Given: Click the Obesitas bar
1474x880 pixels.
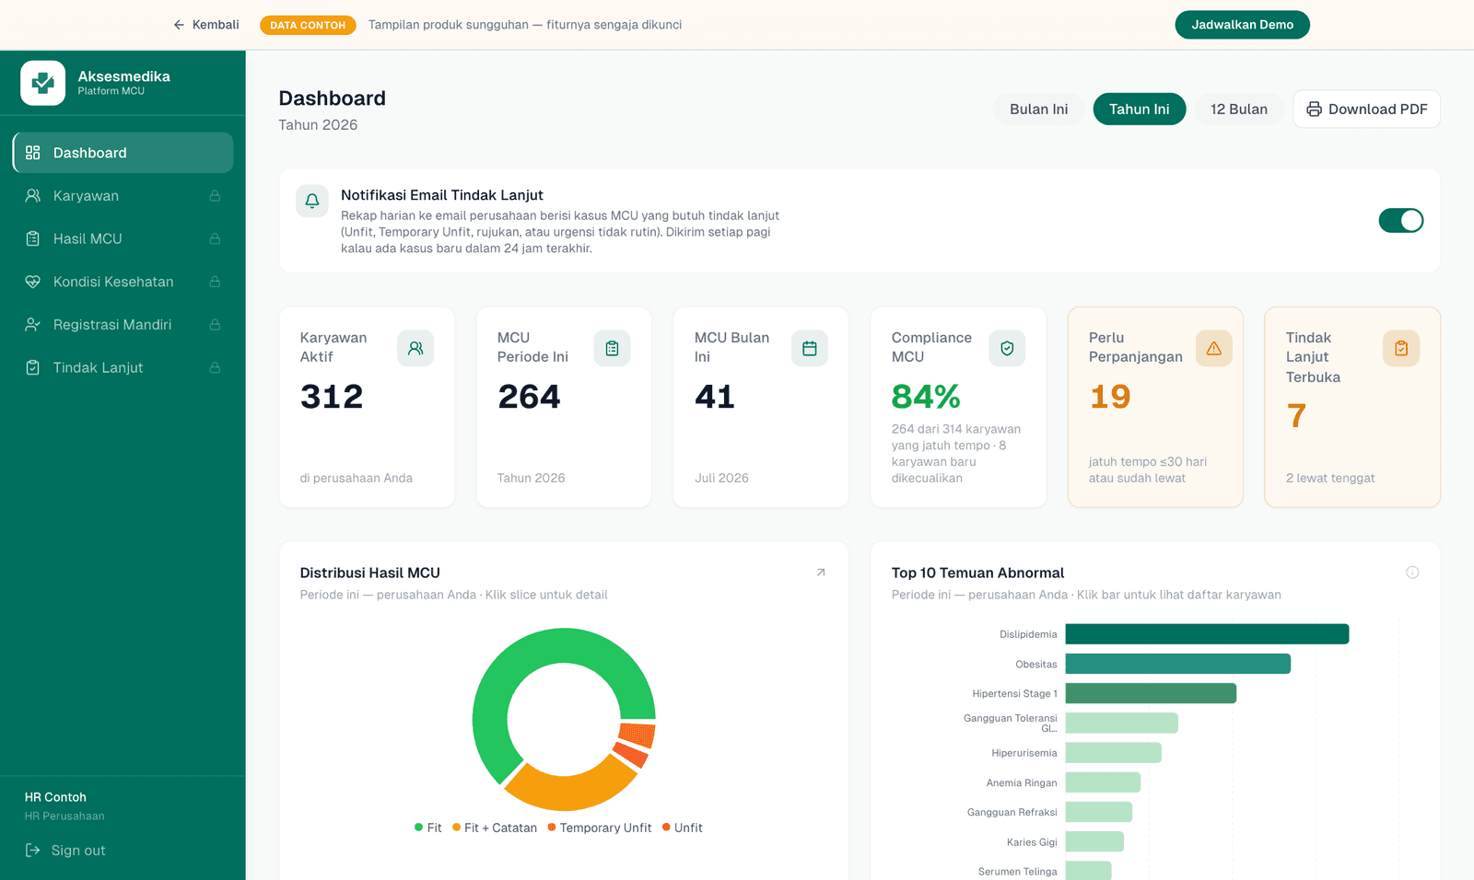Looking at the screenshot, I should coord(1178,664).
